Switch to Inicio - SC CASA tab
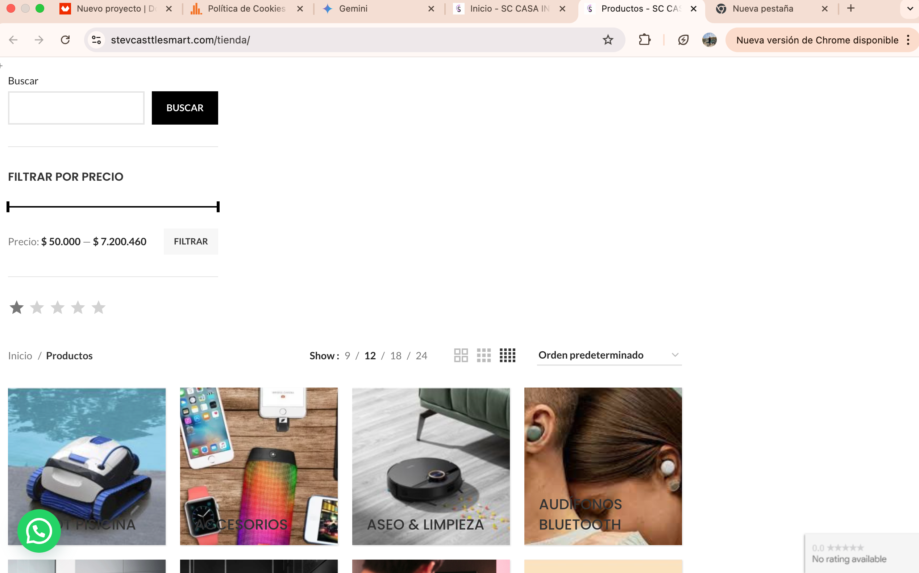919x573 pixels. (509, 8)
